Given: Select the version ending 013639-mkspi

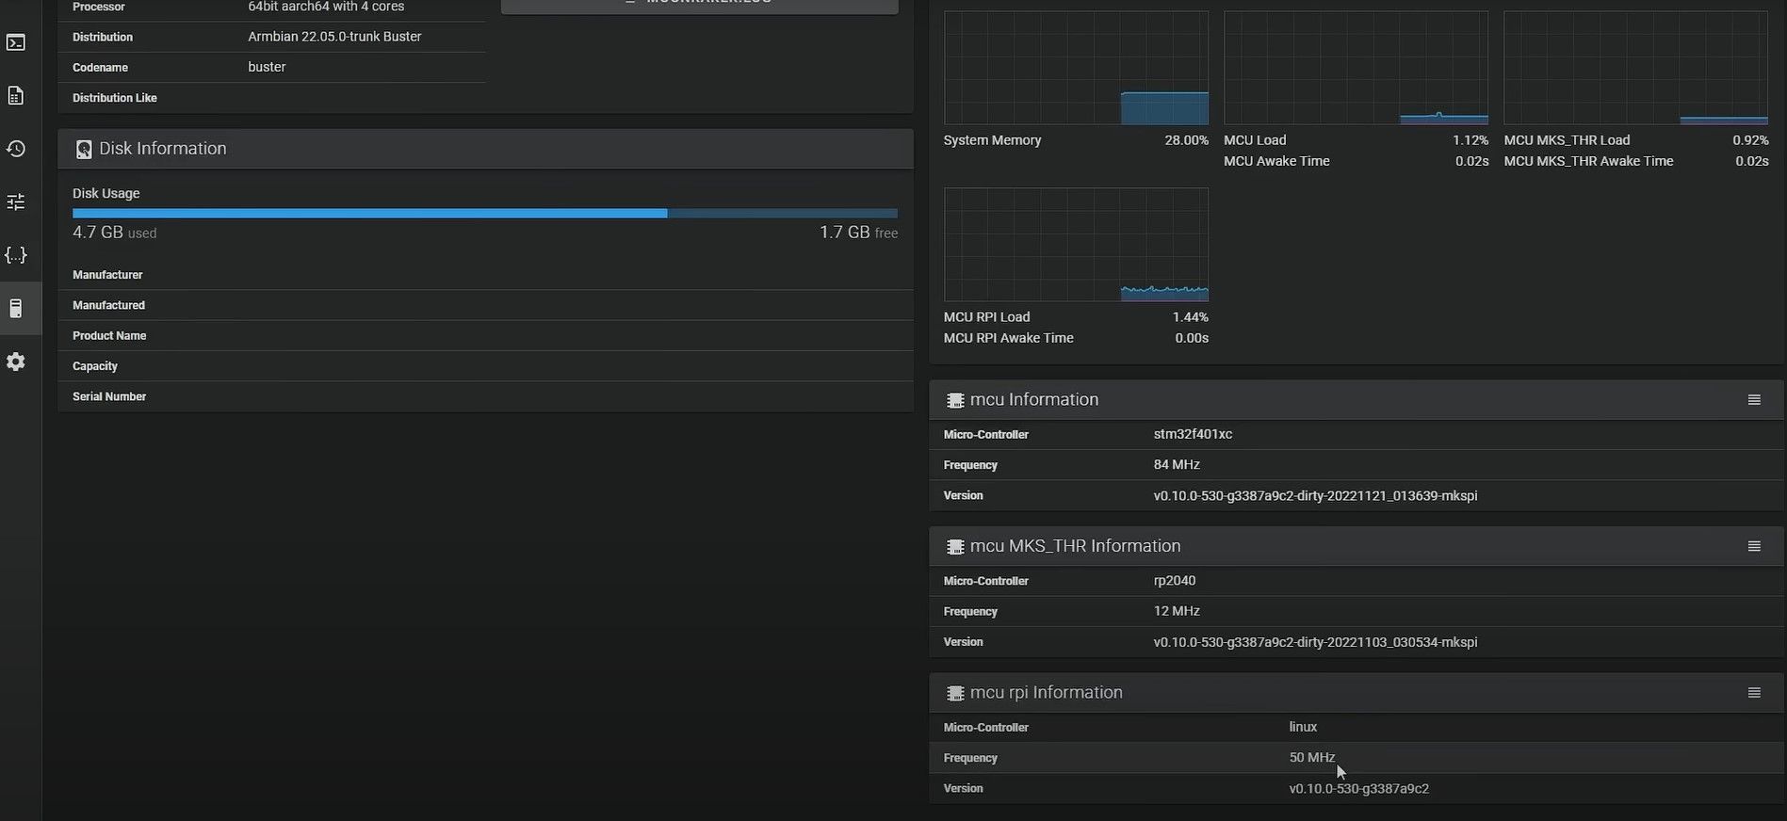Looking at the screenshot, I should [x=1315, y=495].
